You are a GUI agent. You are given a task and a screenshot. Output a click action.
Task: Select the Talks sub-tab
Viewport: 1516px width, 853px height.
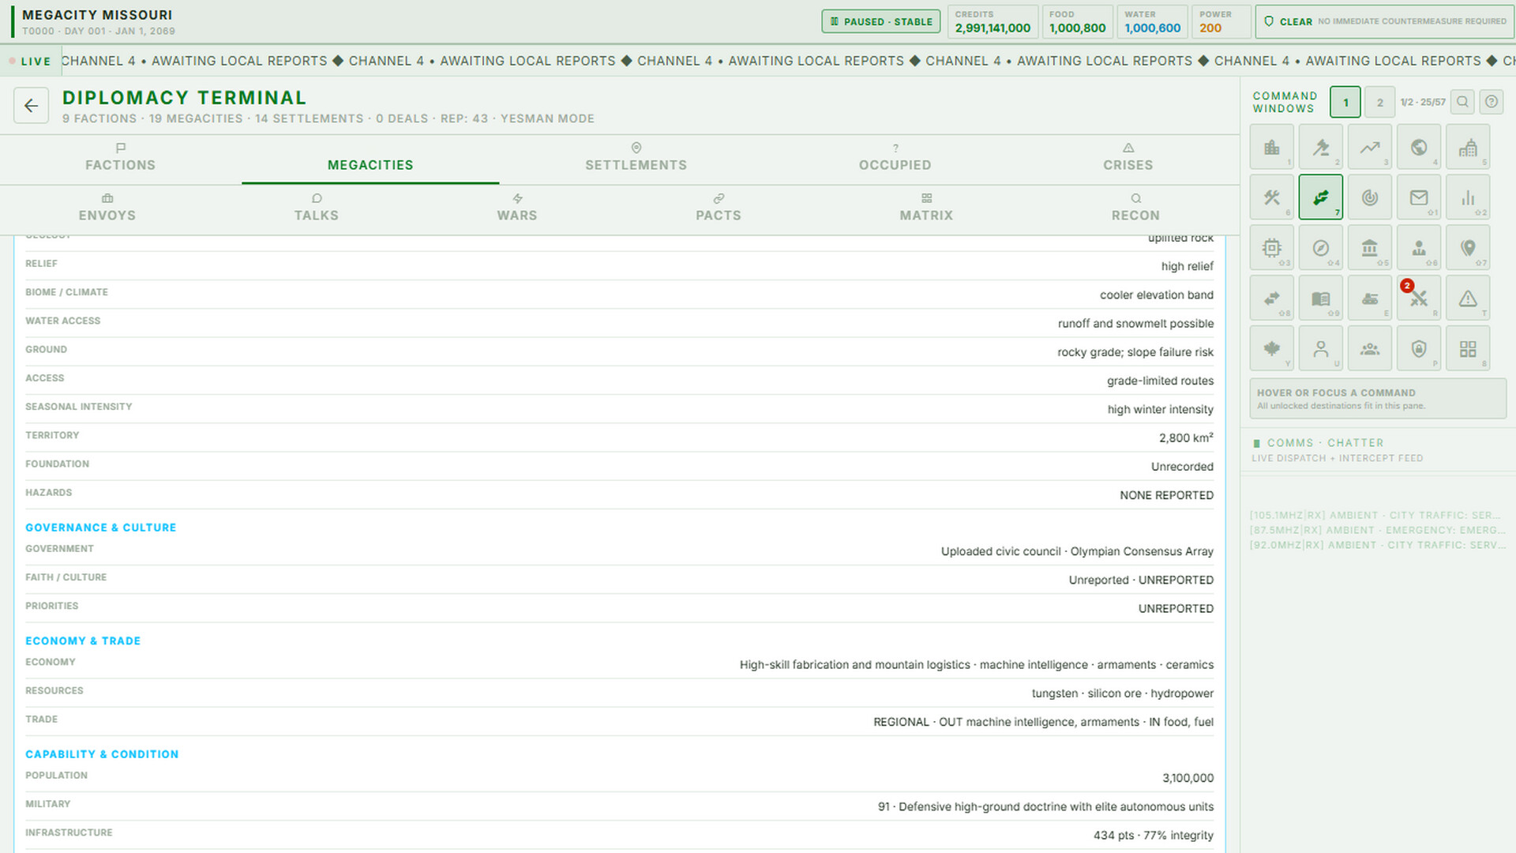click(x=316, y=209)
